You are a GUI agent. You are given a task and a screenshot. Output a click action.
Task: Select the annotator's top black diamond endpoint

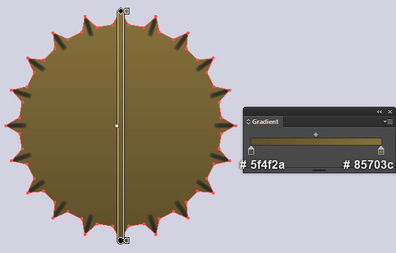pos(121,11)
